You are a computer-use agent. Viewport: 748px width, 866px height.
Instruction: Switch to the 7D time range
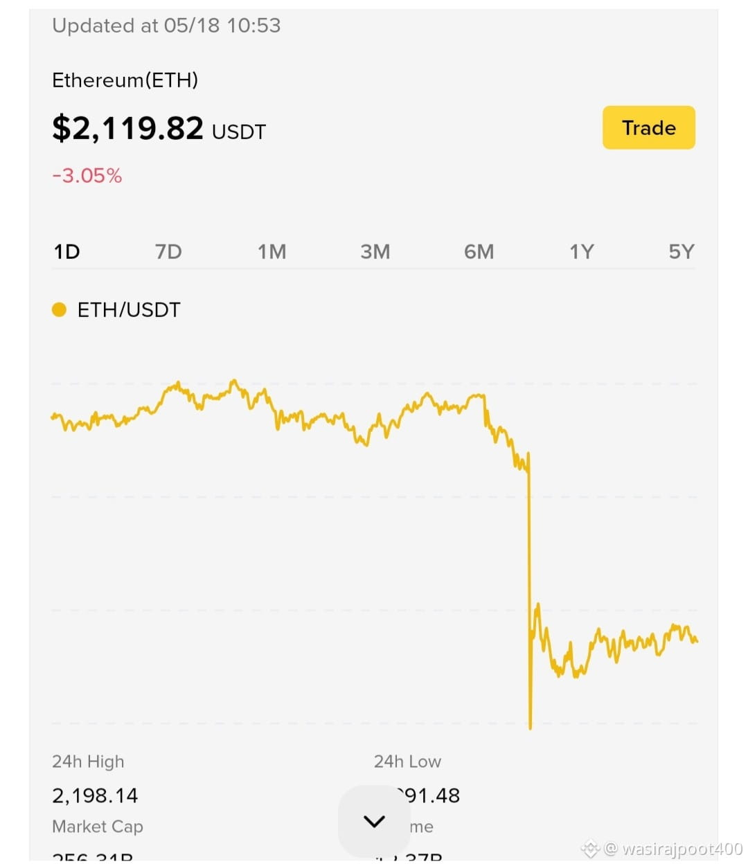click(x=168, y=251)
